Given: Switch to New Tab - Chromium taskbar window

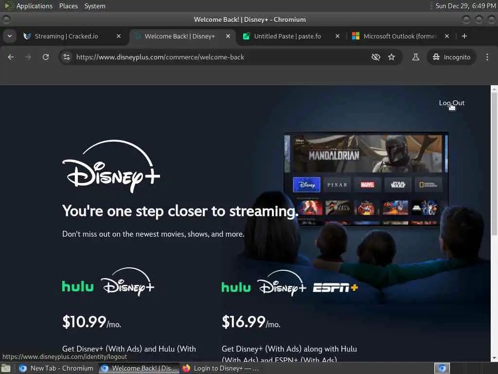Looking at the screenshot, I should click(x=56, y=368).
